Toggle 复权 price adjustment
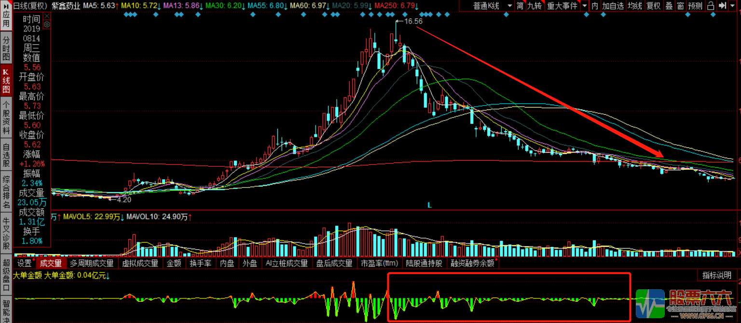 point(653,6)
